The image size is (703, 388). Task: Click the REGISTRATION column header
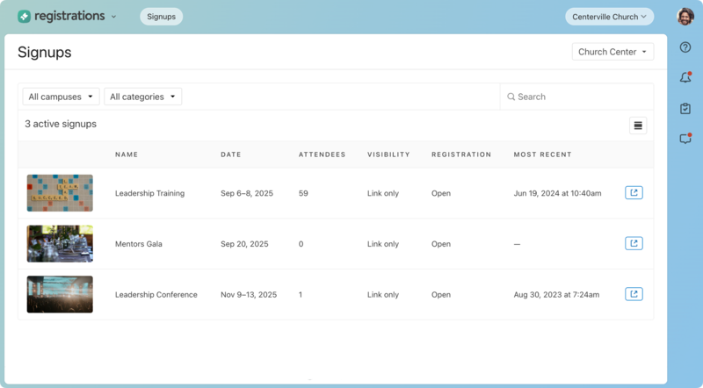point(461,154)
